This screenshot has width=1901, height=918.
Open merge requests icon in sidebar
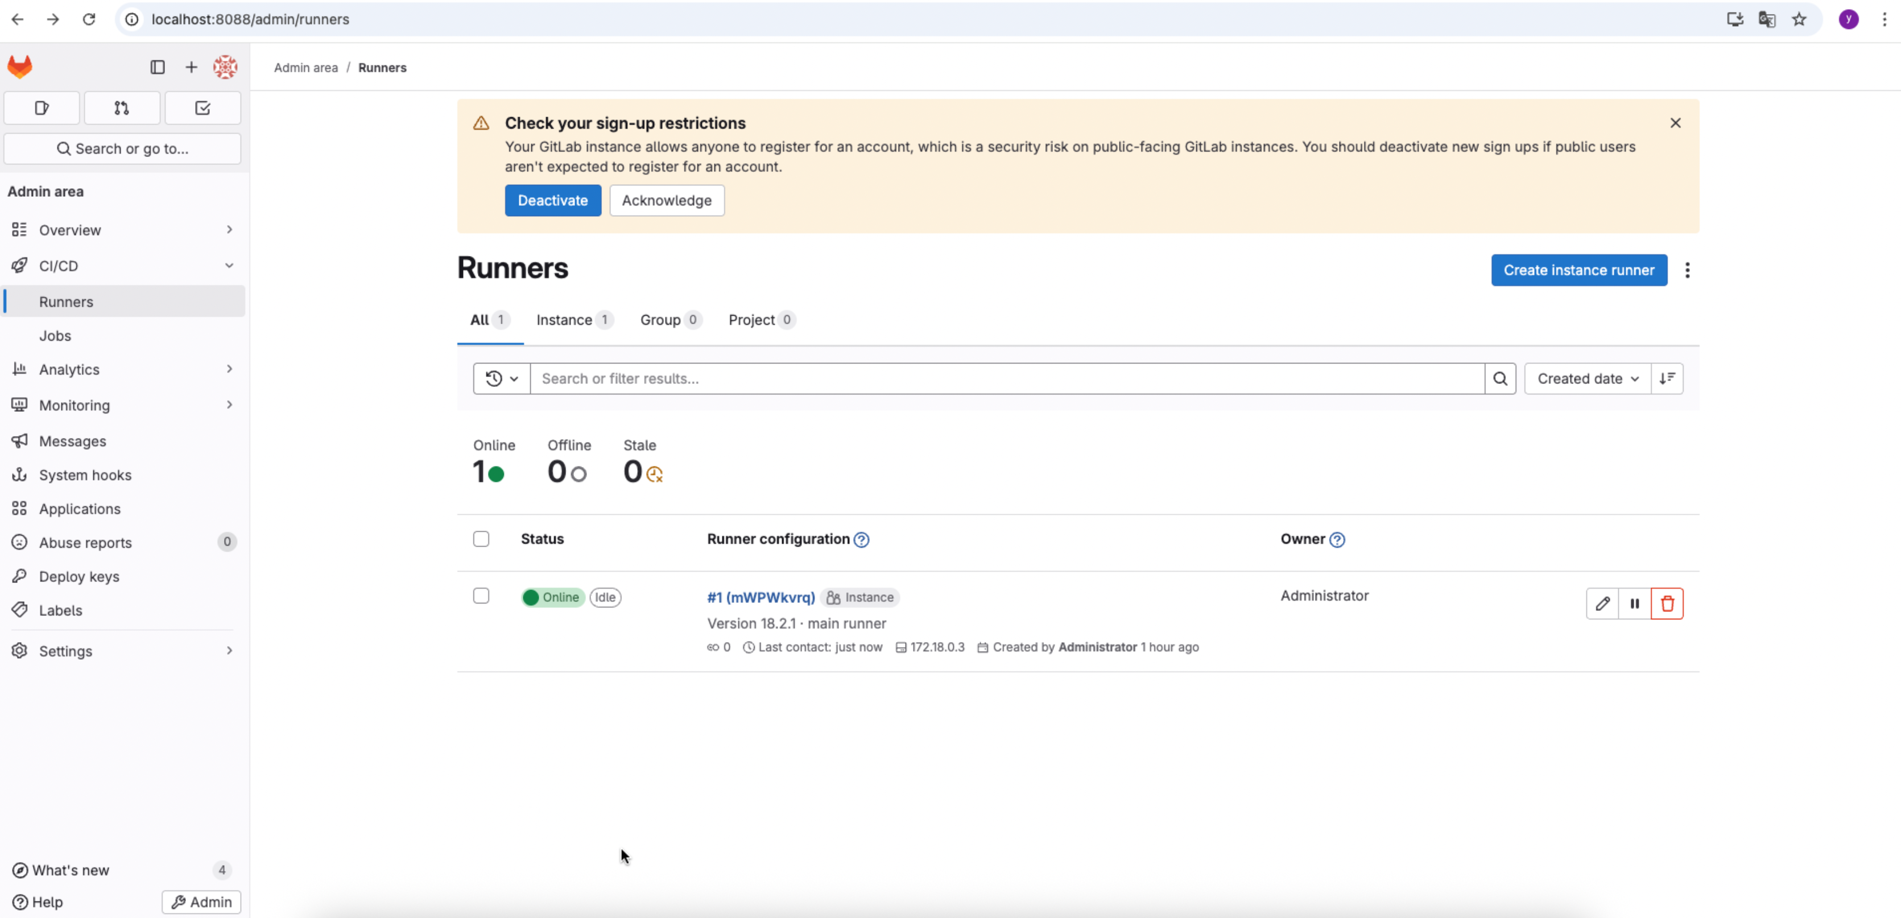(x=122, y=107)
